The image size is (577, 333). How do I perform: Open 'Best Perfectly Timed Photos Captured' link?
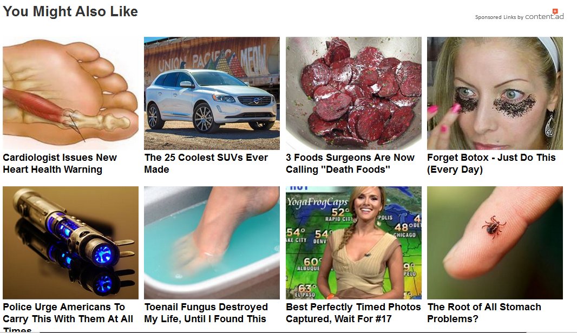(x=353, y=313)
